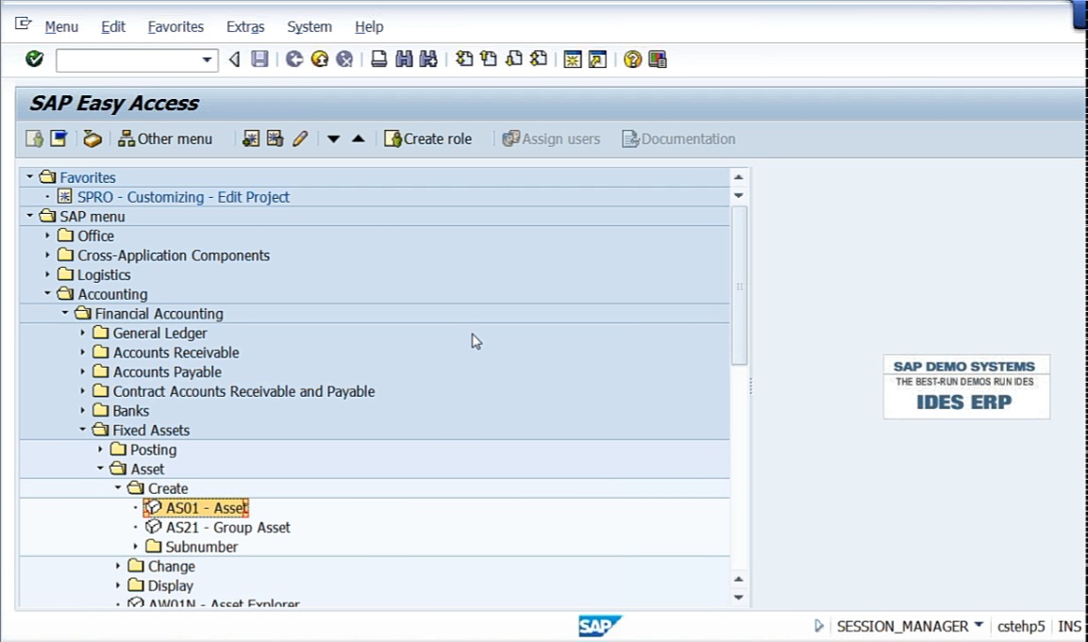1088x642 pixels.
Task: Click the Previous Page toolbar icon
Action: pyautogui.click(x=489, y=59)
